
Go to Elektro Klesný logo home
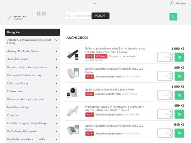(17, 18)
